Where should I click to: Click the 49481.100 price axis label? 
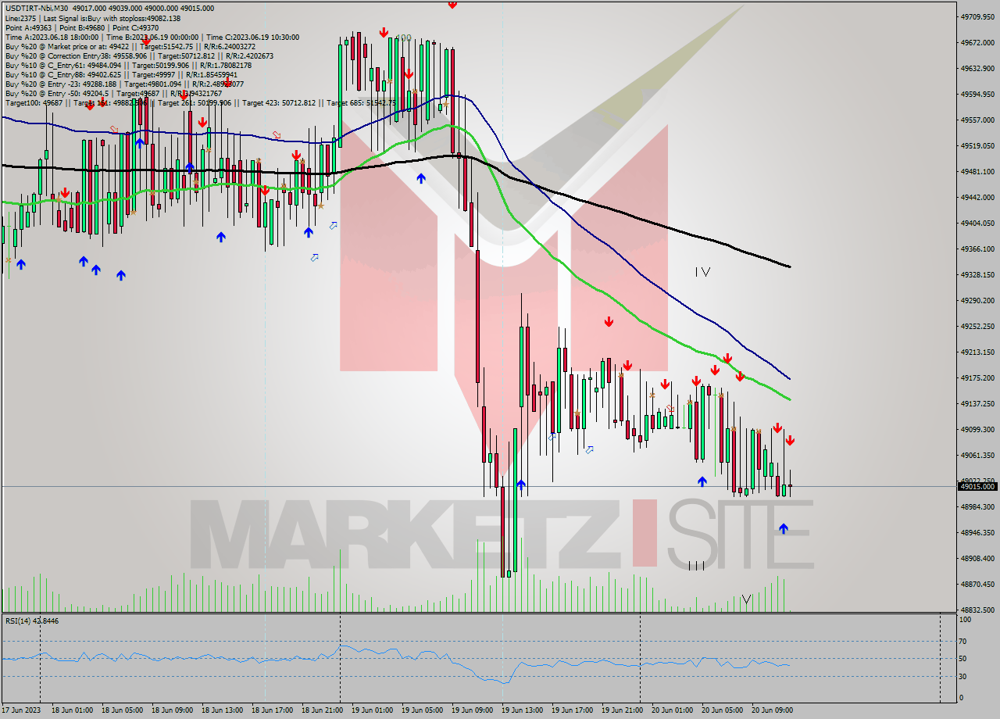coord(977,171)
